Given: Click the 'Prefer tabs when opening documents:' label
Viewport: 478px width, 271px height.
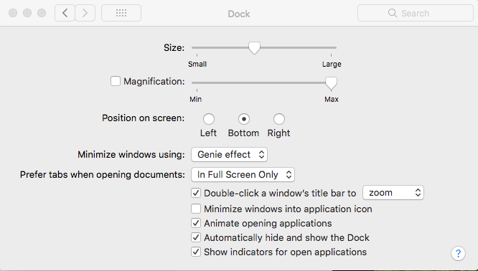Looking at the screenshot, I should click(x=103, y=175).
